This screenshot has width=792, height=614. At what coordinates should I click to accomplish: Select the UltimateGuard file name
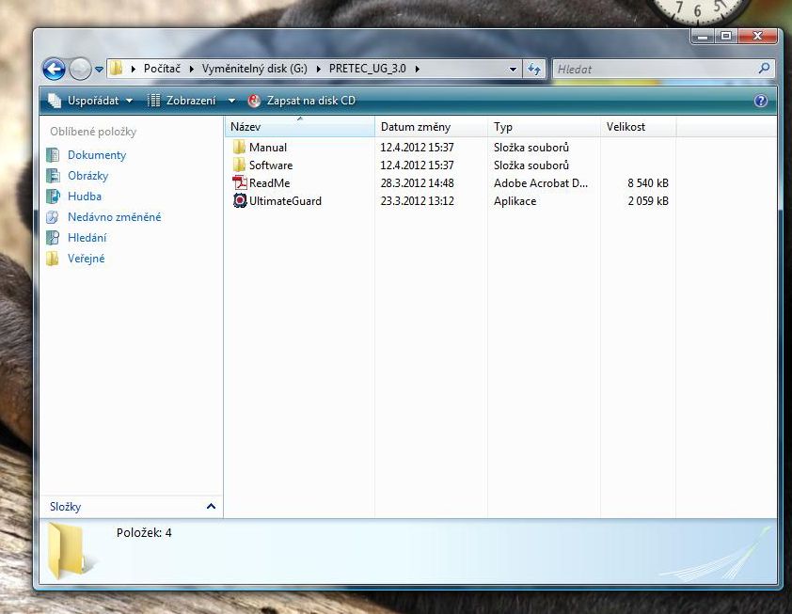coord(285,201)
